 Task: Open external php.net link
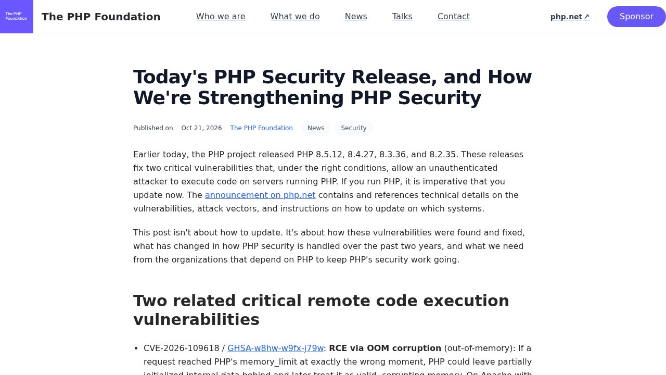(x=570, y=17)
